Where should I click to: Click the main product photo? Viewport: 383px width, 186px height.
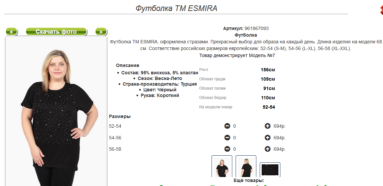tap(56, 111)
